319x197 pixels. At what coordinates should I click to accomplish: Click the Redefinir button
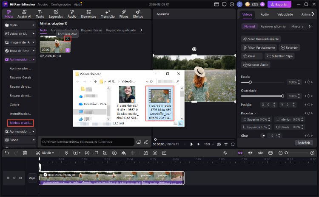[304, 143]
